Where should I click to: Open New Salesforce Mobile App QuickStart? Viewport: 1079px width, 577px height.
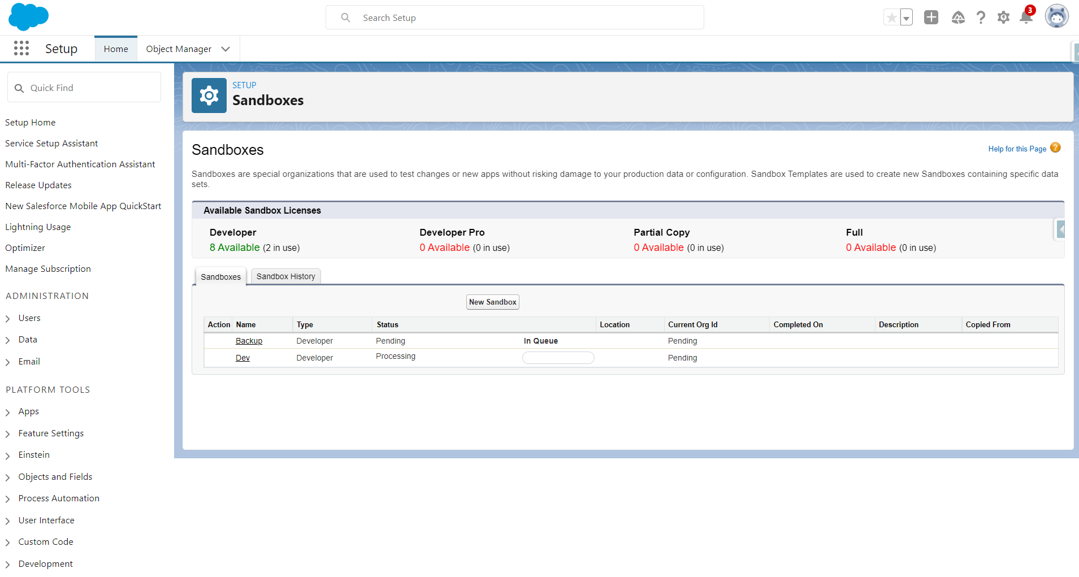(83, 206)
